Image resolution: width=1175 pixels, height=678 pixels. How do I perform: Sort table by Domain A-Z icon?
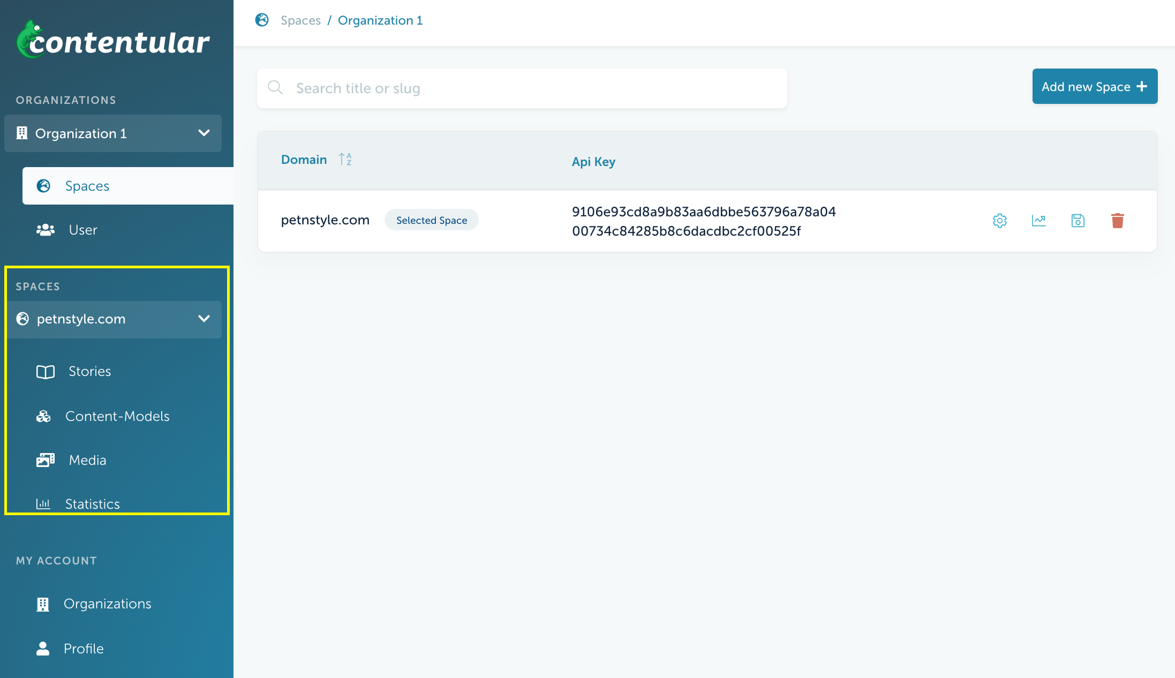coord(345,159)
